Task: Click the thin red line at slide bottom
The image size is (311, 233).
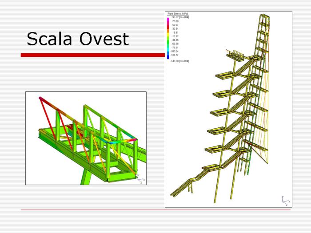Action: pyautogui.click(x=155, y=210)
